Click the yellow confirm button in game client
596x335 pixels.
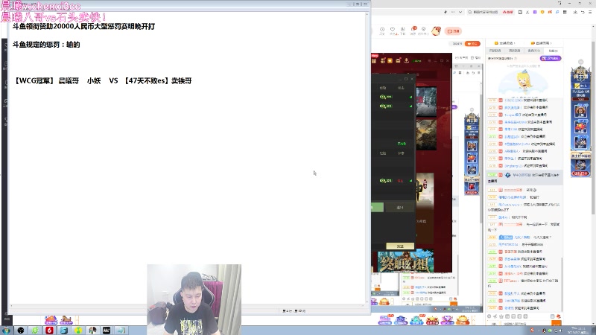point(400,246)
